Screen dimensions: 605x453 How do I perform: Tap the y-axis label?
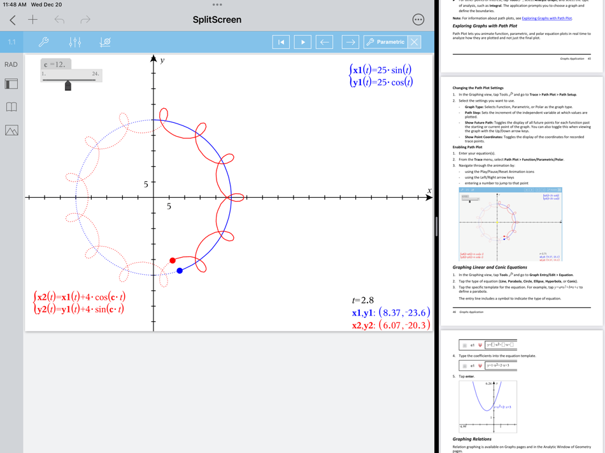[162, 60]
